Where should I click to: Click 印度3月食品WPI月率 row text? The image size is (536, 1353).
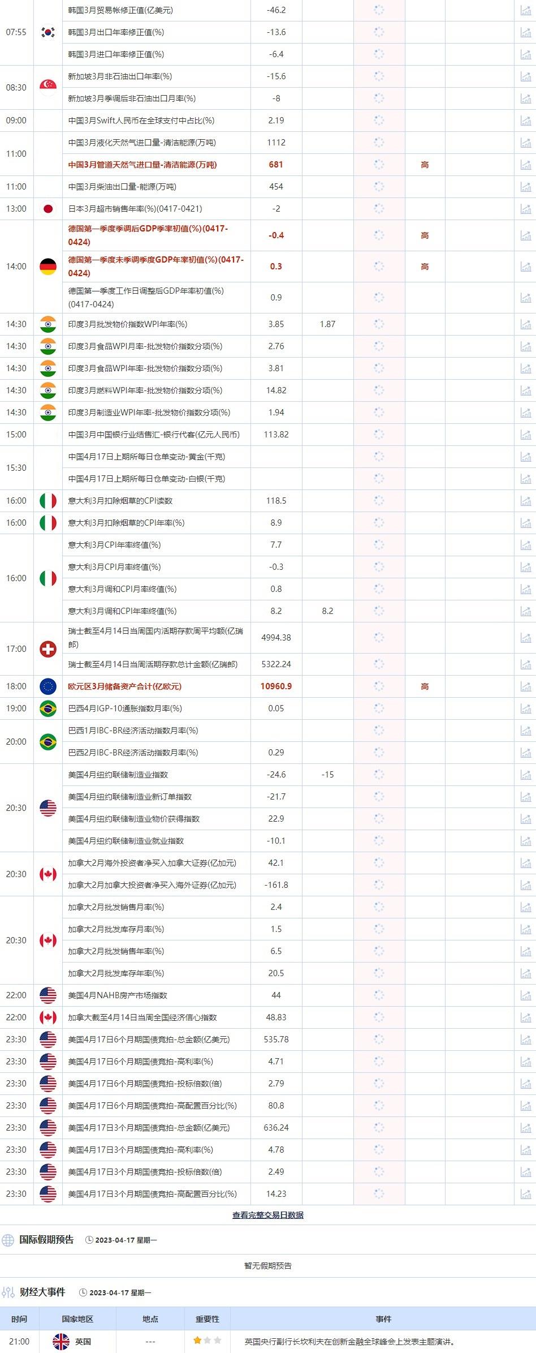(x=145, y=346)
